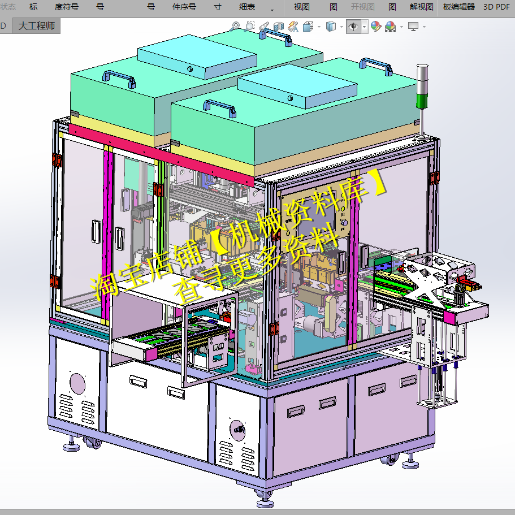This screenshot has height=515, width=515.
Task: Click the 寸 ribbon command
Action: (x=218, y=7)
